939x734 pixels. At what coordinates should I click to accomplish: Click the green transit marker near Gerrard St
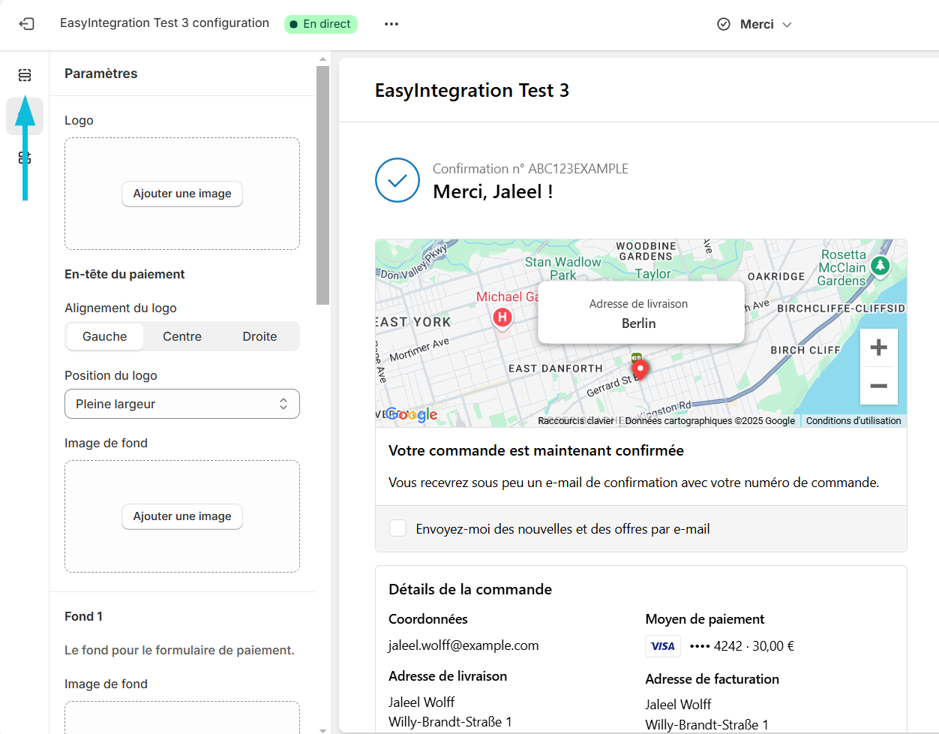tap(636, 357)
